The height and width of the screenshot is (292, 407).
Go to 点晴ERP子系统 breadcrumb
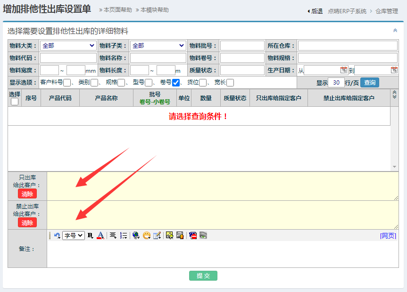(347, 11)
